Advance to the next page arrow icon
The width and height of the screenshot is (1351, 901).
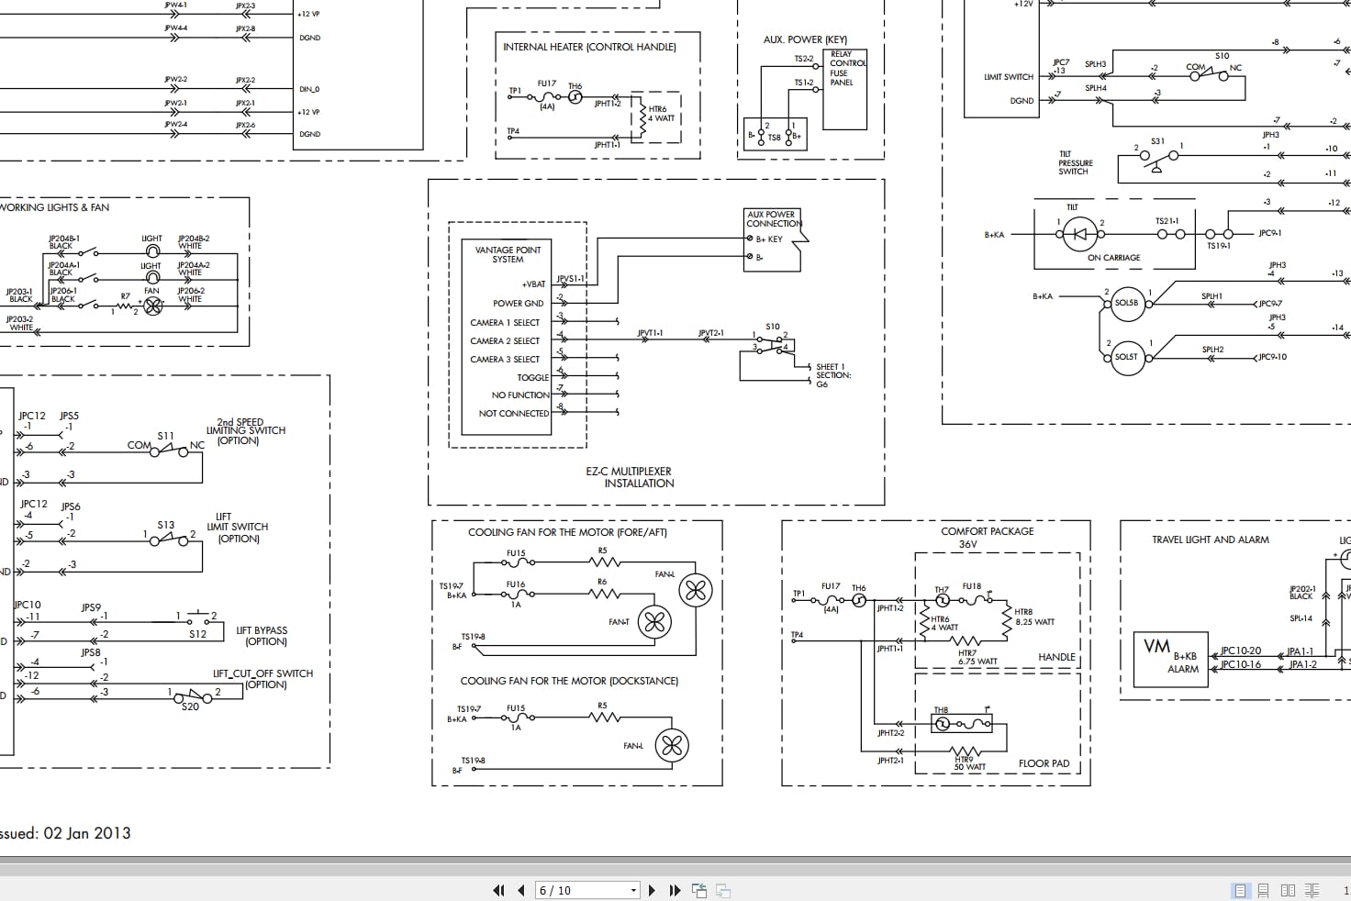pos(652,890)
